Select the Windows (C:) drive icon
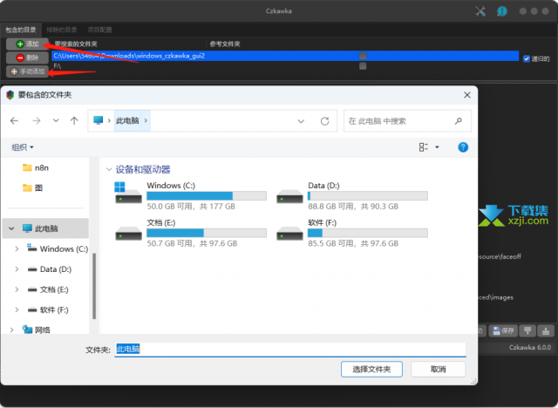The height and width of the screenshot is (408, 558). tap(128, 193)
